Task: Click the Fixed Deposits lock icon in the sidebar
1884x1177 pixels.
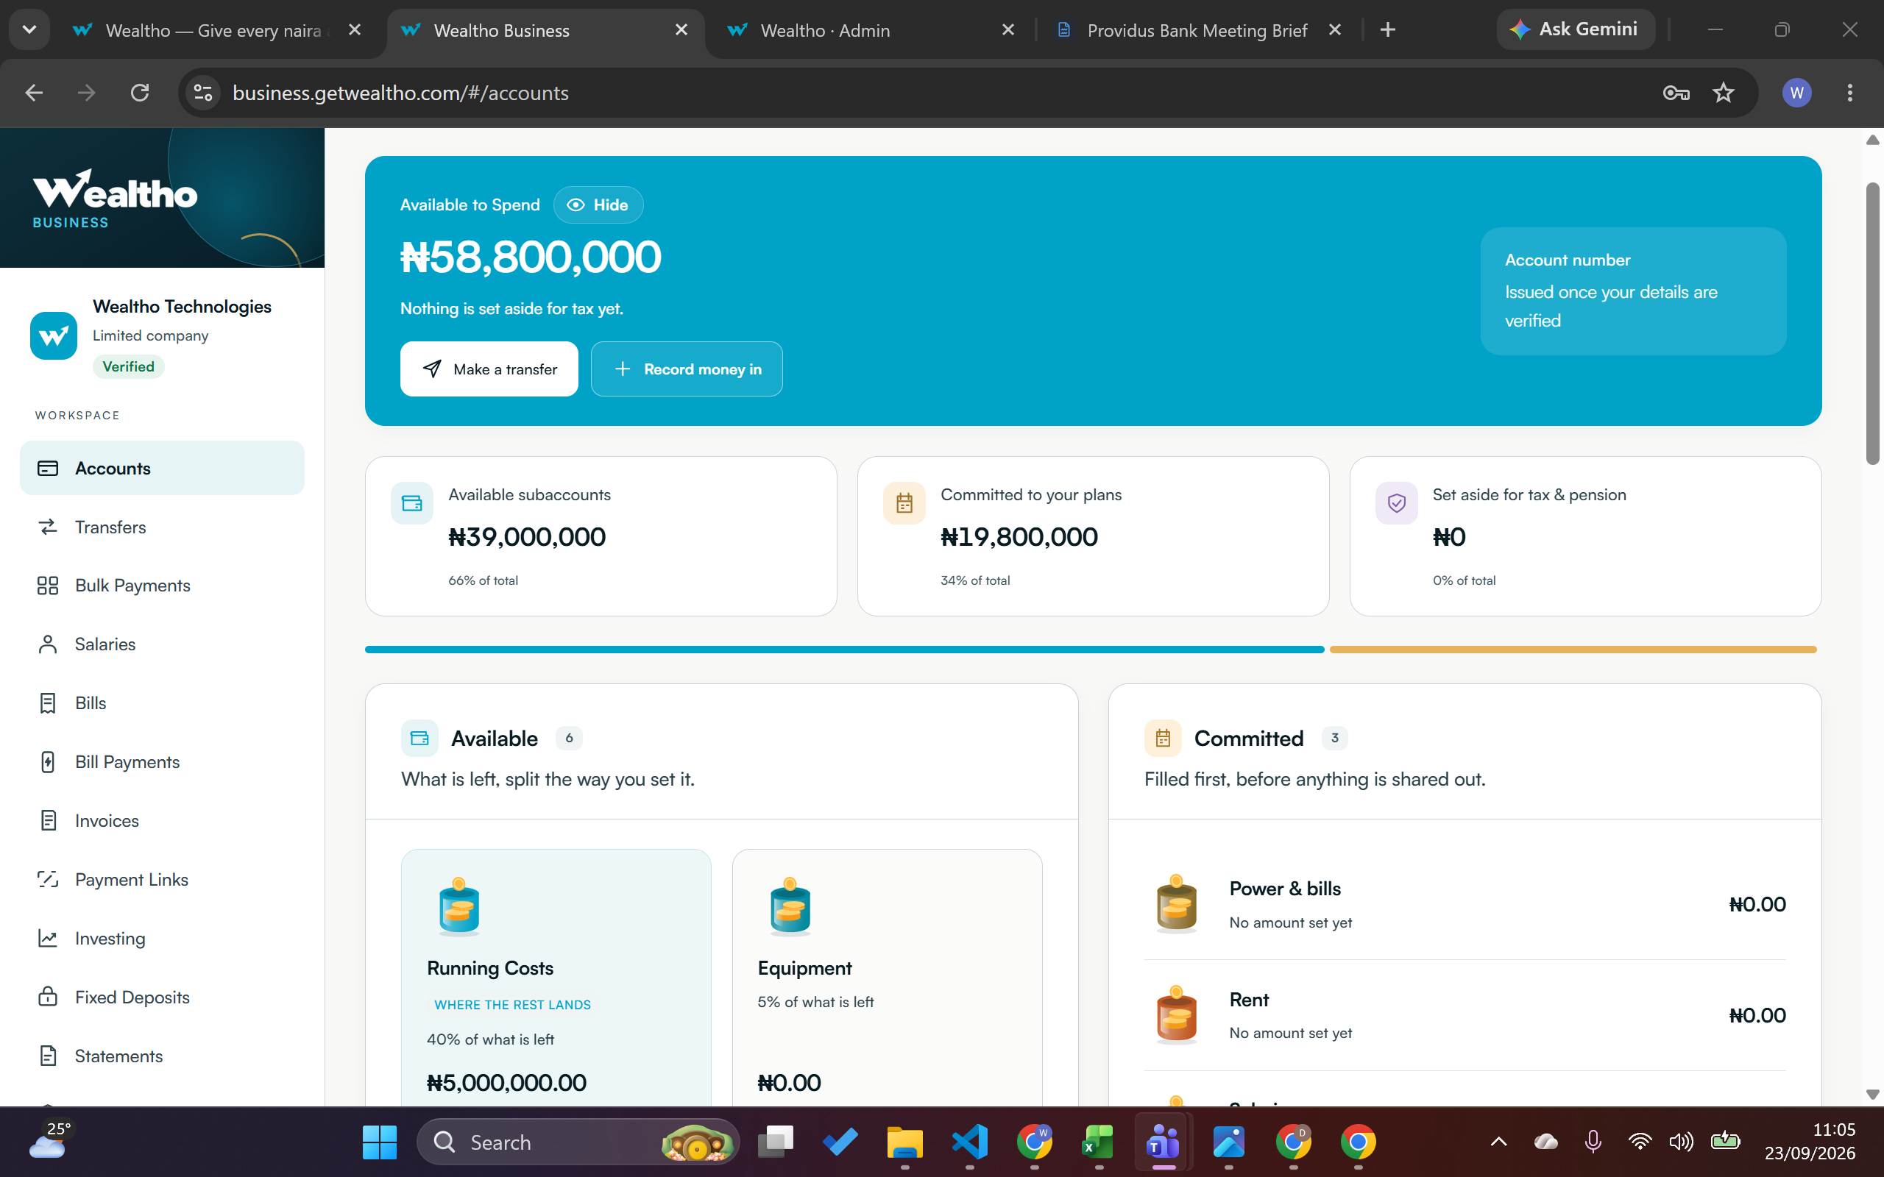Action: click(48, 998)
